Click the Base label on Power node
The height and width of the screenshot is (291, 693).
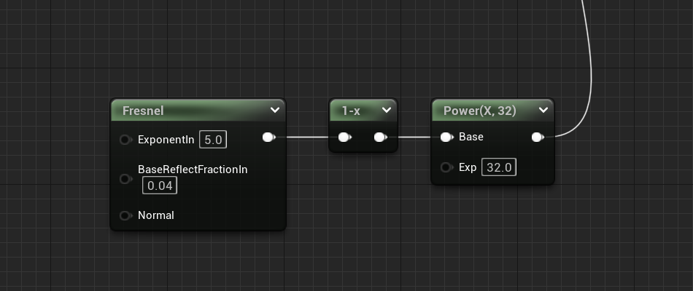pyautogui.click(x=471, y=137)
